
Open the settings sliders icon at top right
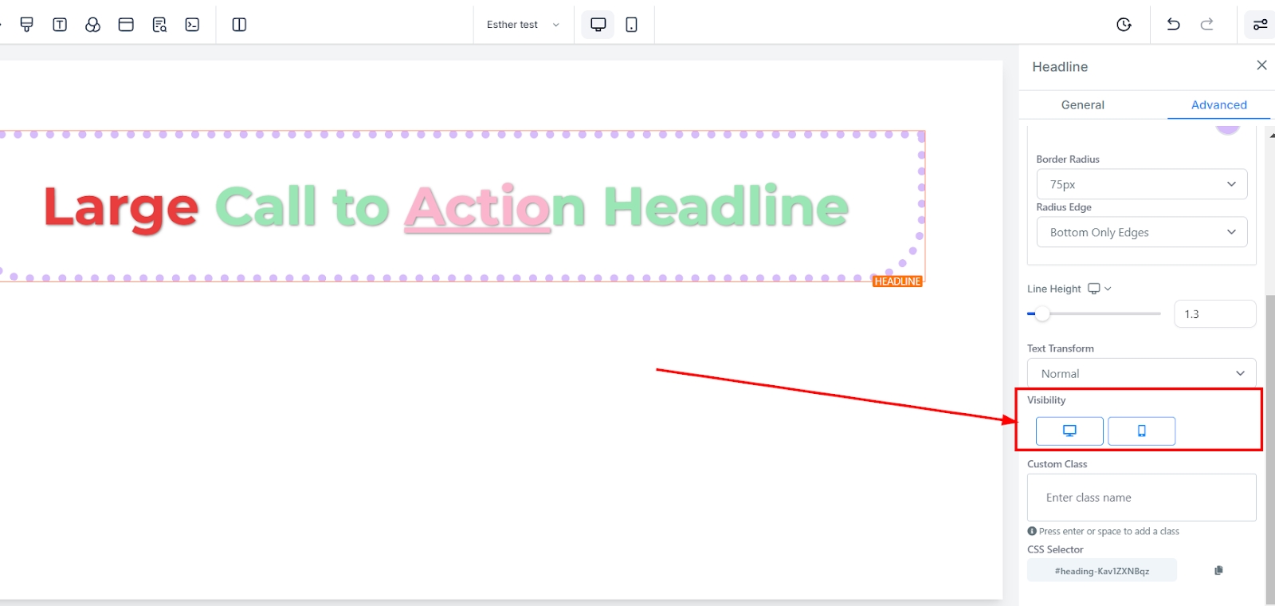[x=1260, y=25]
